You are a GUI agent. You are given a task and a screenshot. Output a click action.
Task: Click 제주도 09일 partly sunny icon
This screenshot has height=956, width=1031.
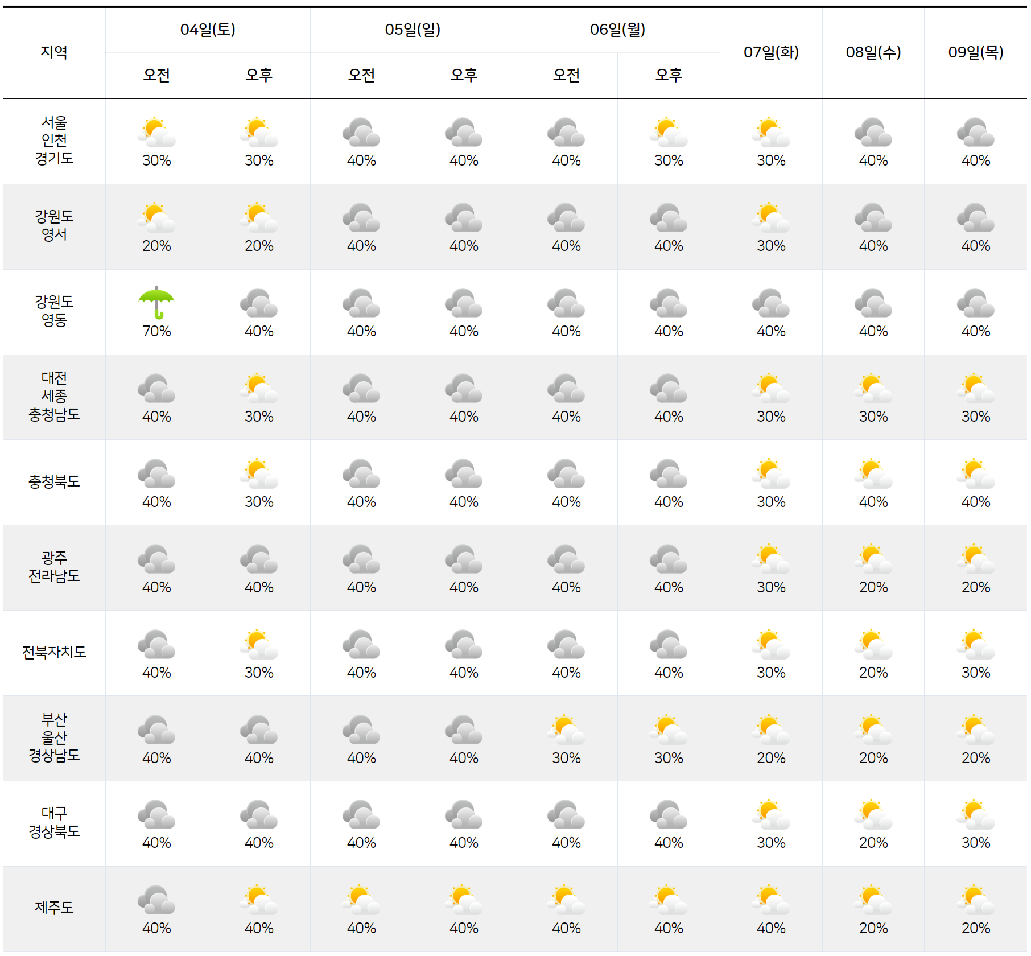click(x=976, y=900)
